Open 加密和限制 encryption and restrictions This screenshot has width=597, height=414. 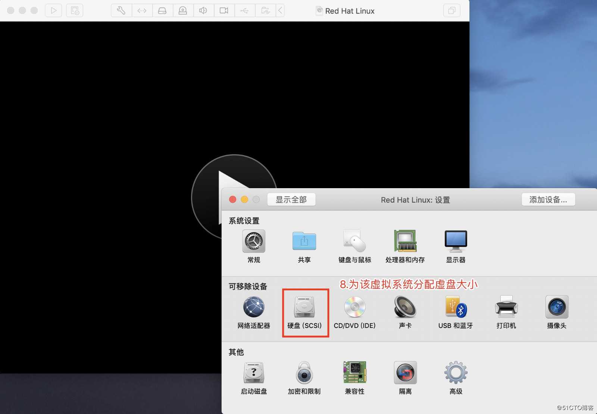tap(304, 378)
